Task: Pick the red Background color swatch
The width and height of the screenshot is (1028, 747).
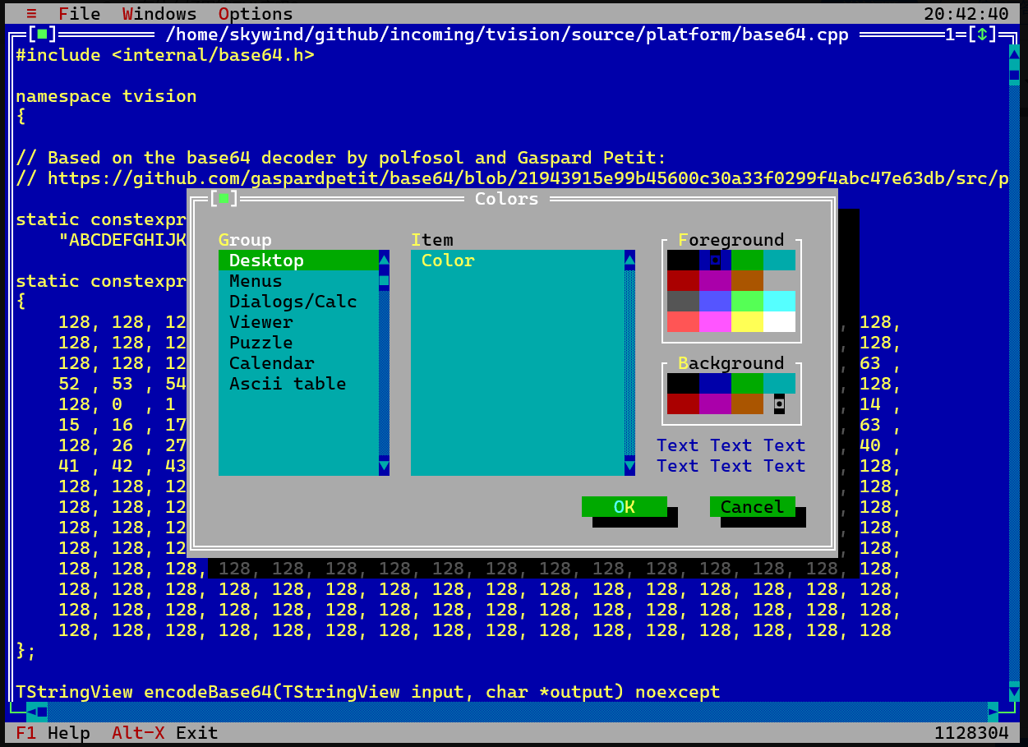Action: 683,404
